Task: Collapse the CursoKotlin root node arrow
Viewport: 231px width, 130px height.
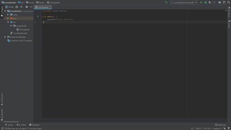Action: click(x=5, y=11)
